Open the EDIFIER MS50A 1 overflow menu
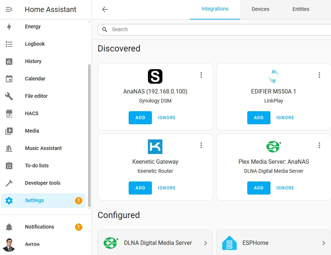Image resolution: width=331 pixels, height=255 pixels. (x=319, y=75)
